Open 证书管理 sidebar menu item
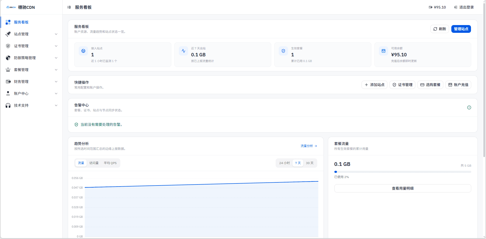The width and height of the screenshot is (486, 239). (32, 46)
